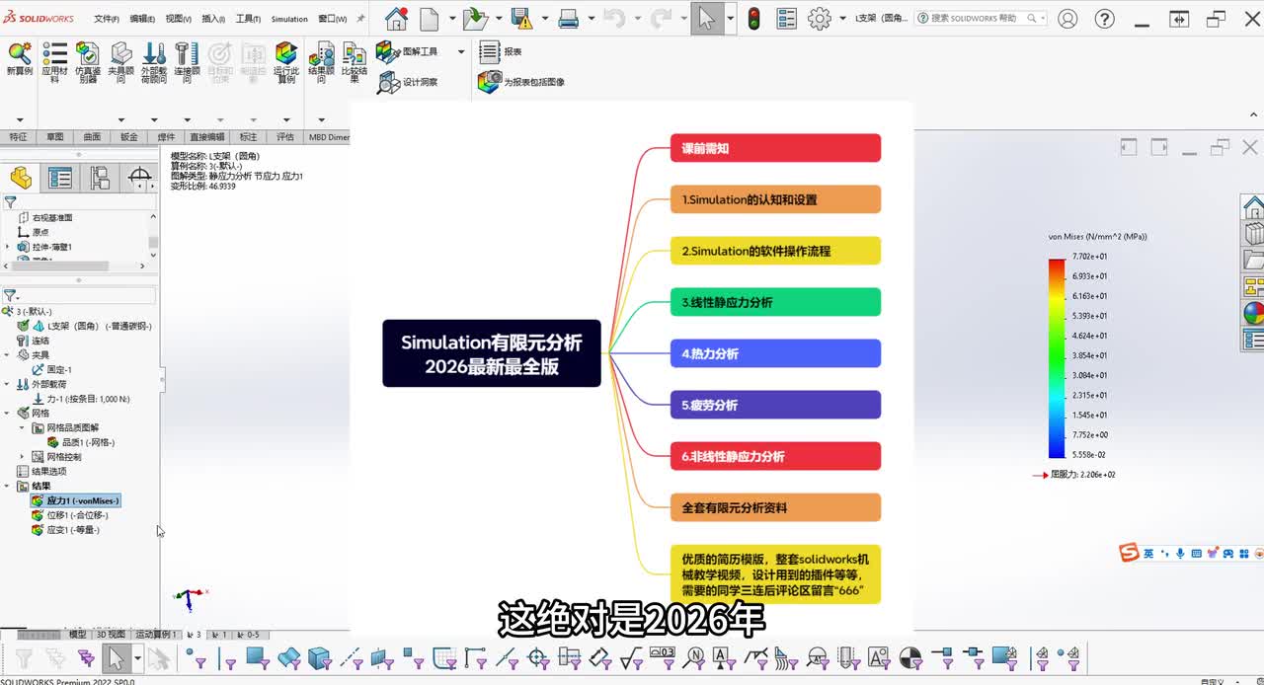Open the 工具(T) menu
1264x685 pixels.
click(248, 19)
